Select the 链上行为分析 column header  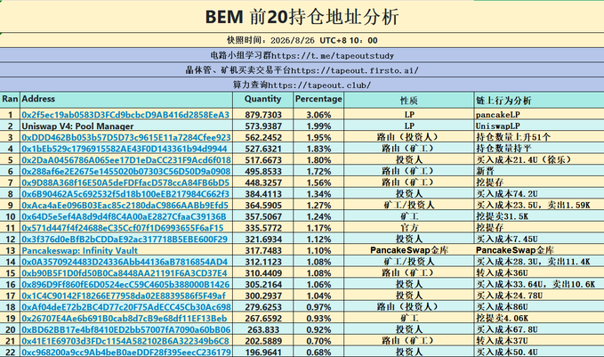point(539,101)
